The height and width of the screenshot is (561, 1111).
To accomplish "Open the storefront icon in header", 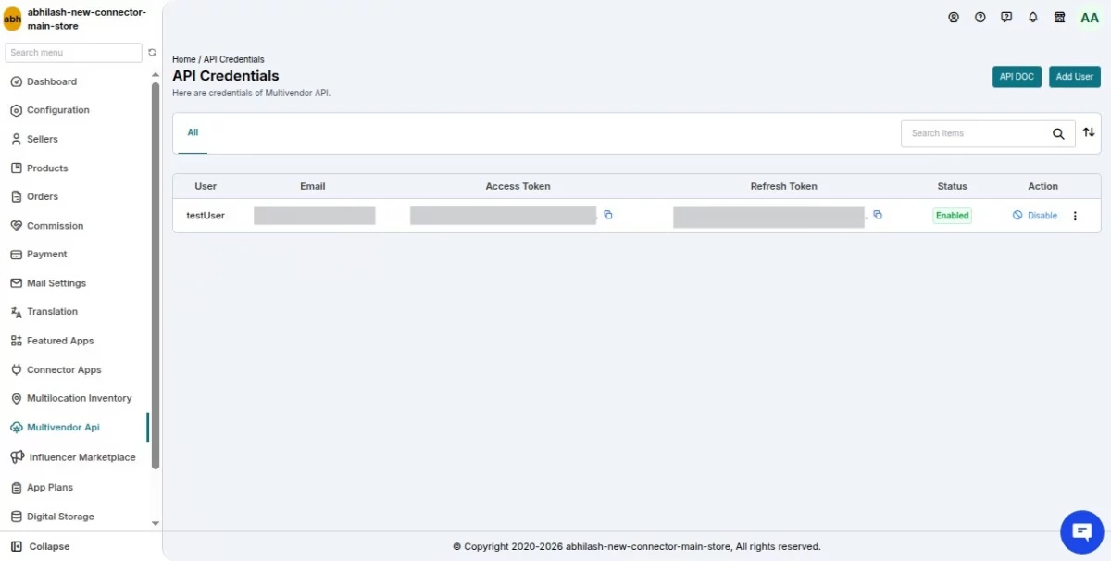I will (1060, 18).
